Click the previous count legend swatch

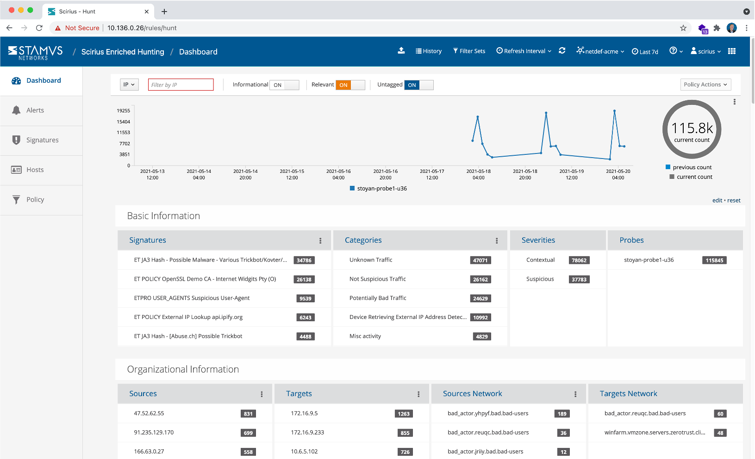[x=668, y=167]
